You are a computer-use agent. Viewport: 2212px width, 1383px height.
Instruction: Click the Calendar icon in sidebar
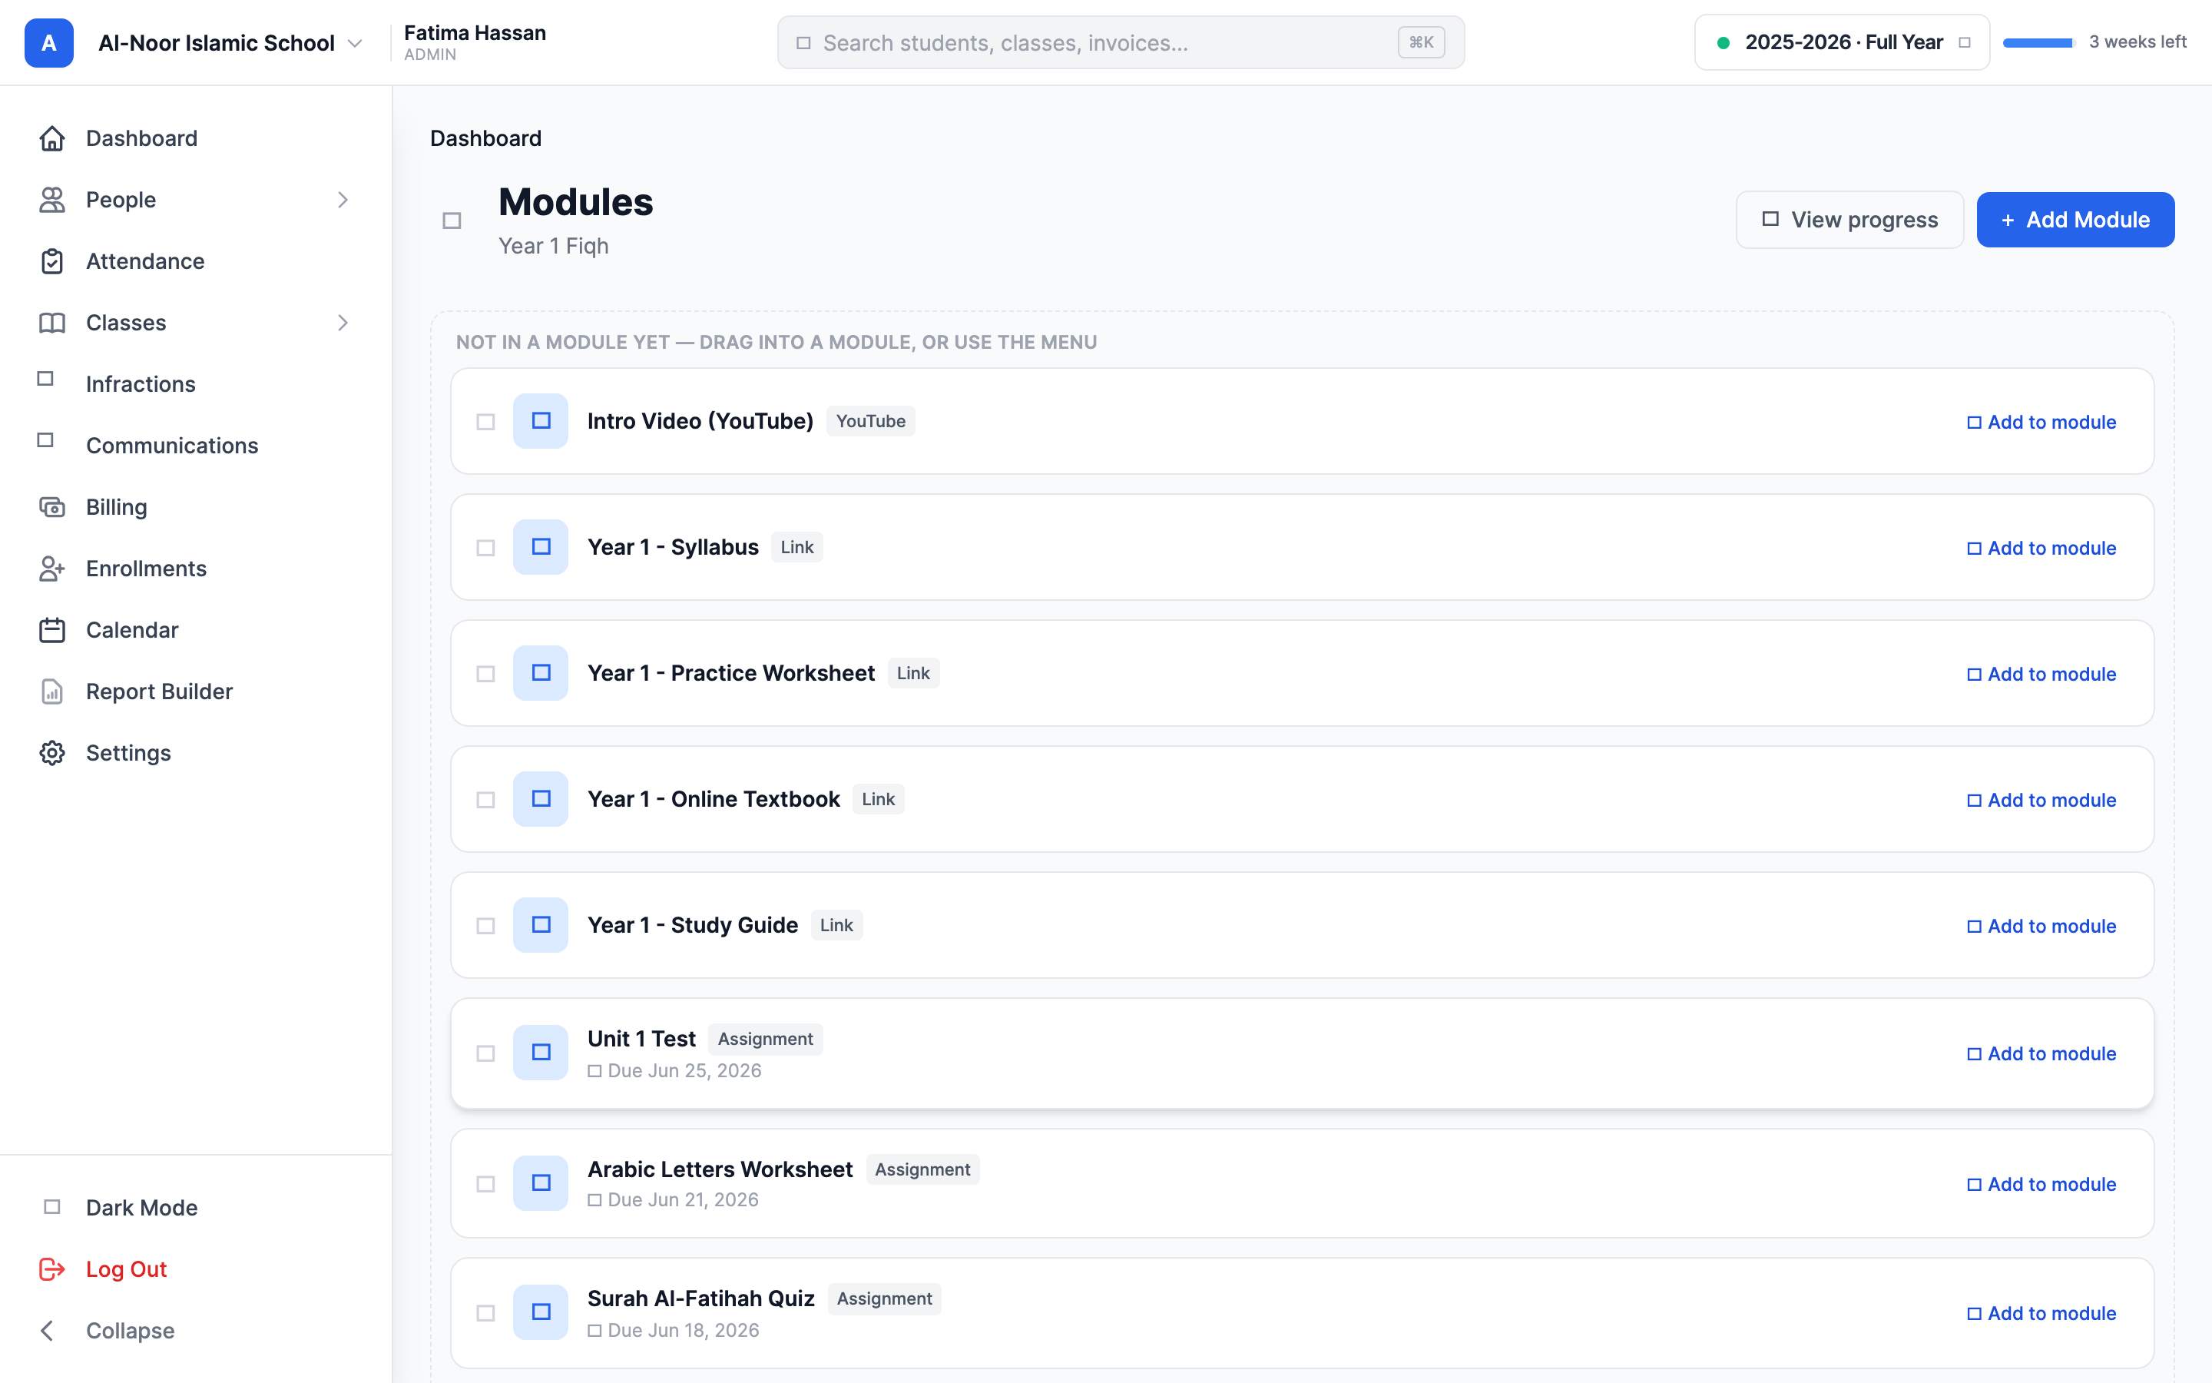click(52, 629)
